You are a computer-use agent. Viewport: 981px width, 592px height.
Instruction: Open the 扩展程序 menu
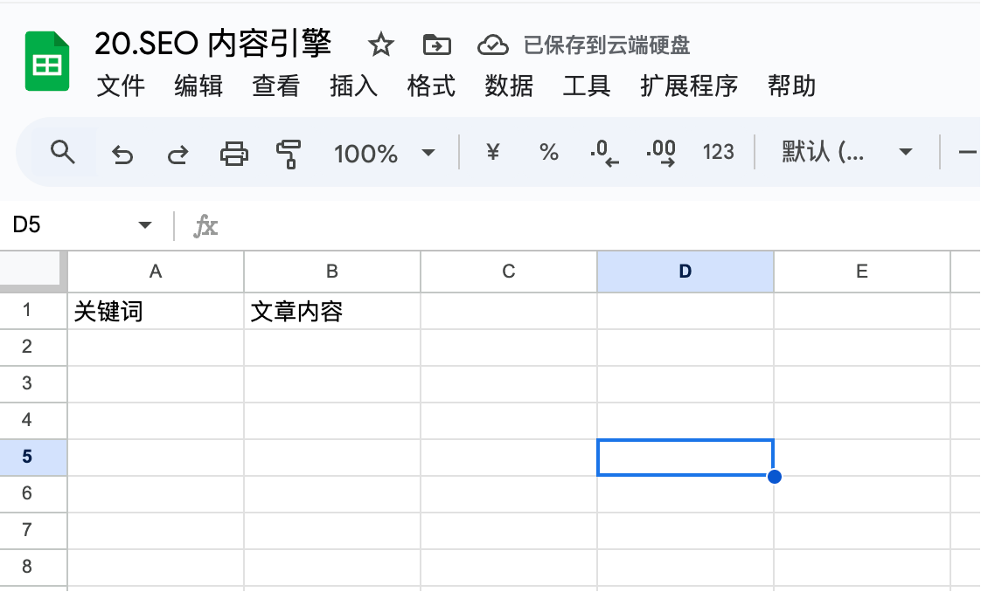point(689,86)
